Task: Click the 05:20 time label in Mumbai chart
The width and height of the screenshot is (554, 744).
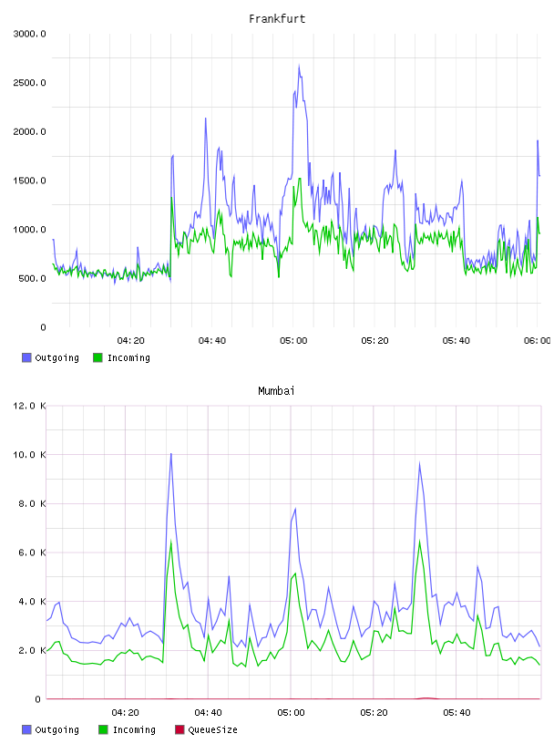Action: click(x=374, y=713)
